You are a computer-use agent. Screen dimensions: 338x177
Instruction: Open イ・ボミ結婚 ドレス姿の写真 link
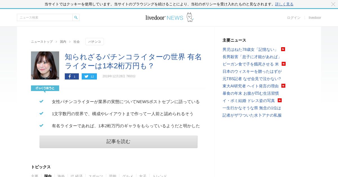tap(249, 101)
